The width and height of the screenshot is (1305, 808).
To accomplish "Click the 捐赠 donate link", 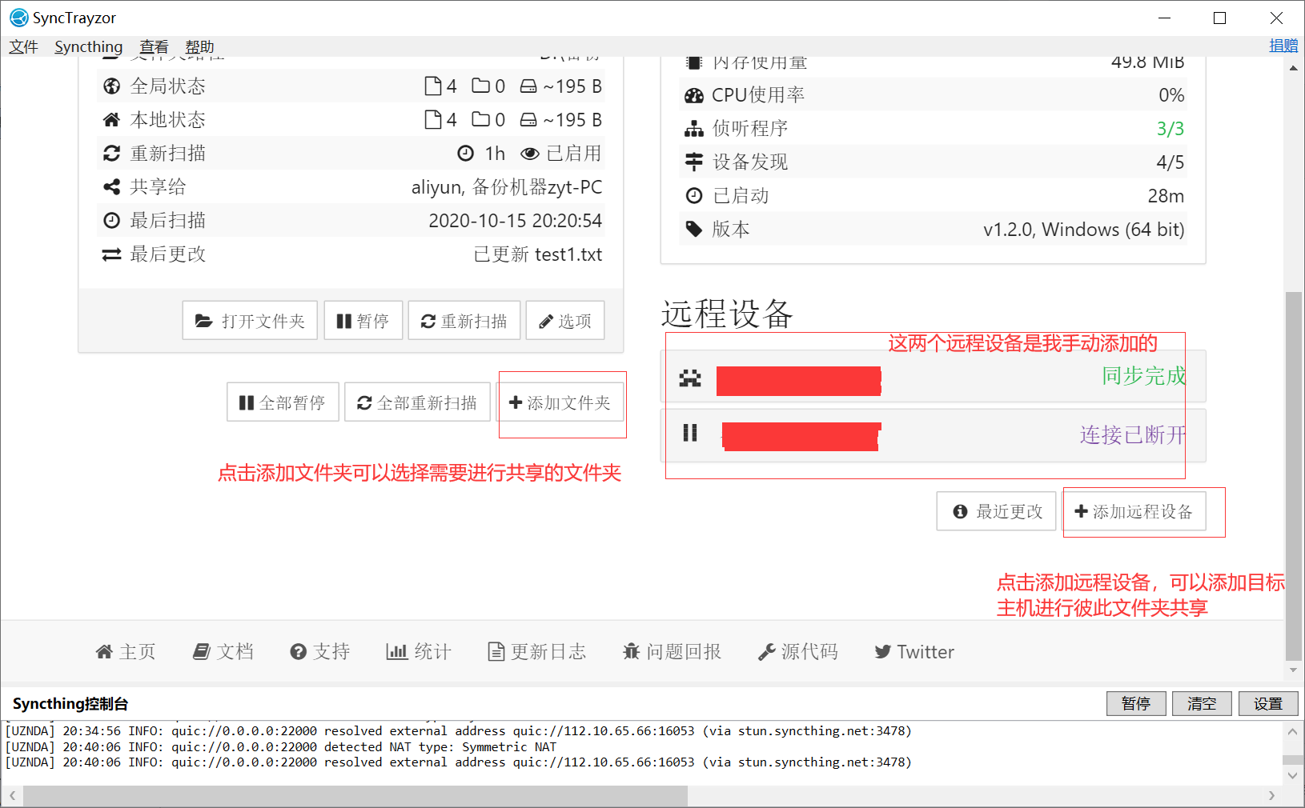I will point(1283,46).
